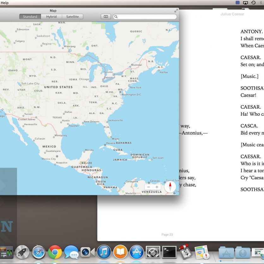Zoom out with the map minus button

pos(149,187)
